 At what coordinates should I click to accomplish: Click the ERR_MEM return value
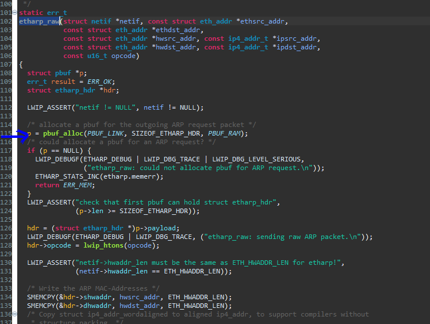point(78,186)
